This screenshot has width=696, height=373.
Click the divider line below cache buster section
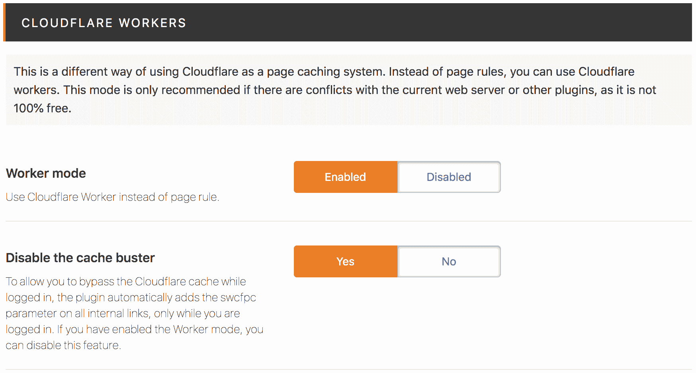pyautogui.click(x=349, y=369)
